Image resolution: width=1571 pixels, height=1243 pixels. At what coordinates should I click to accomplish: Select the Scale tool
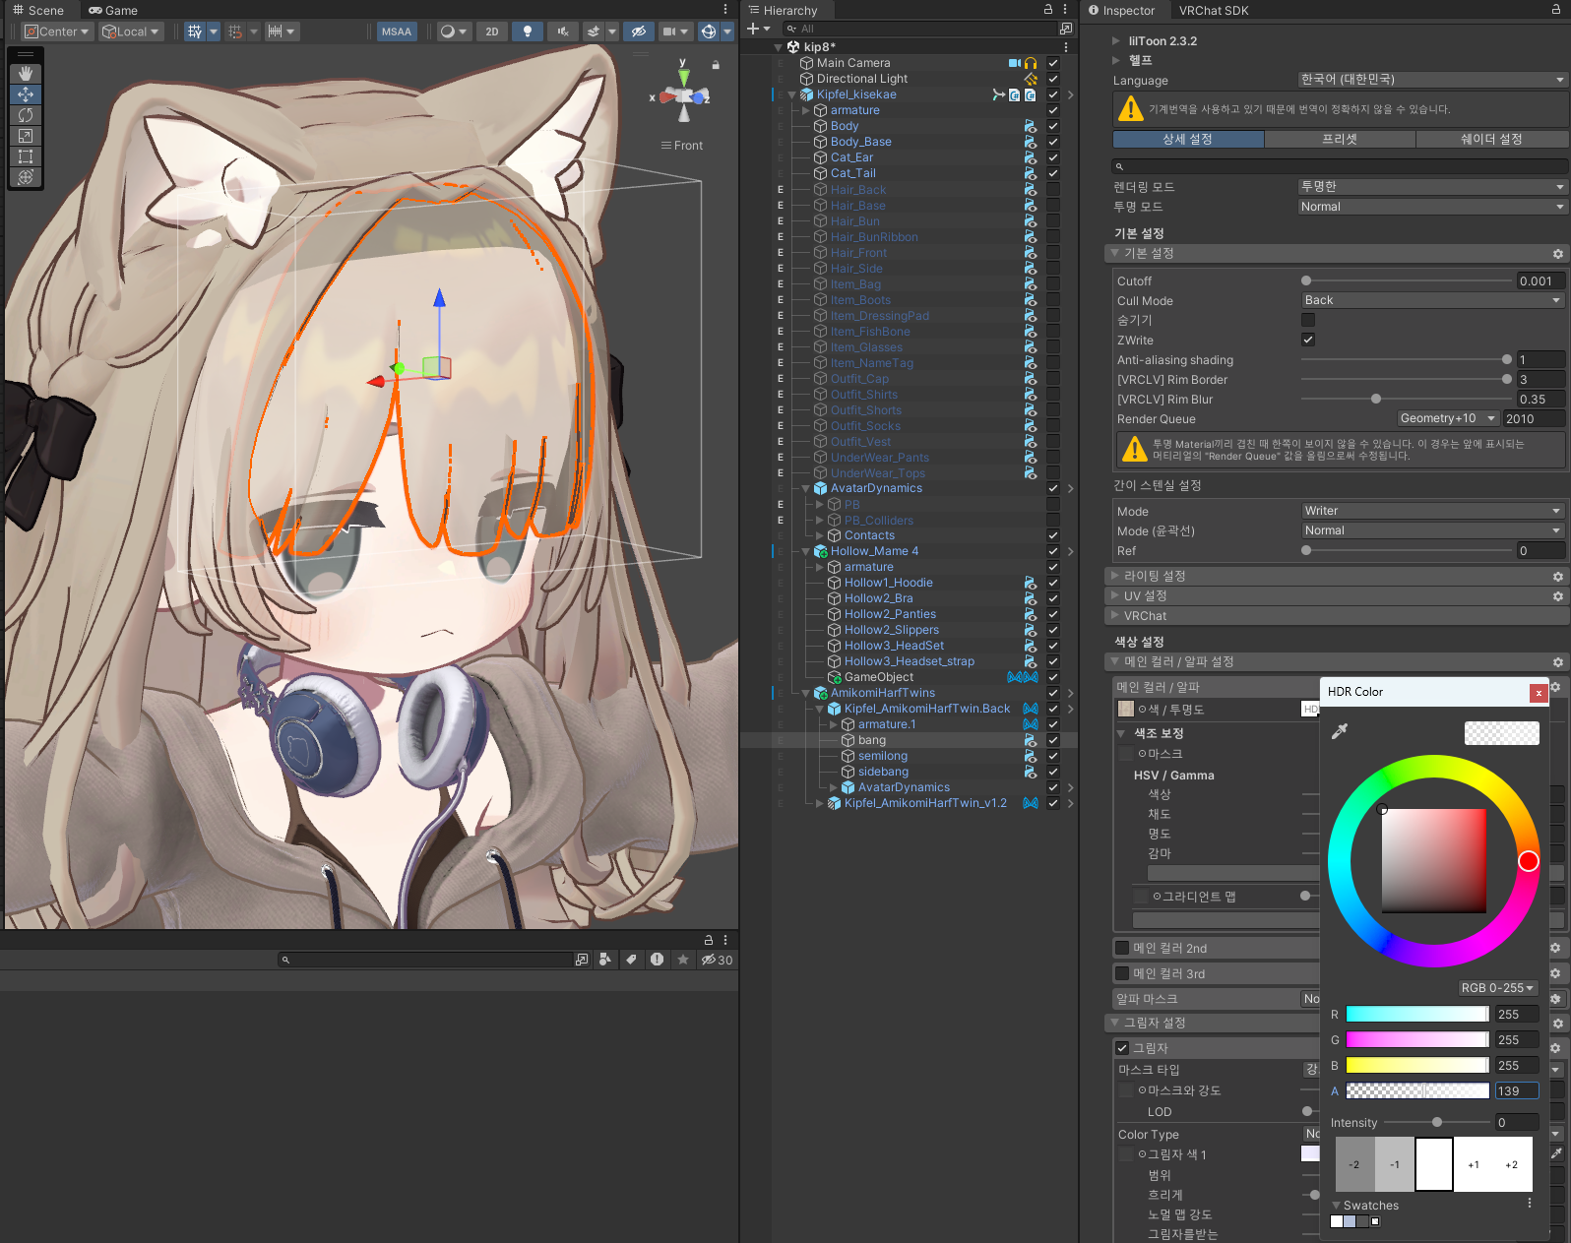coord(26,136)
